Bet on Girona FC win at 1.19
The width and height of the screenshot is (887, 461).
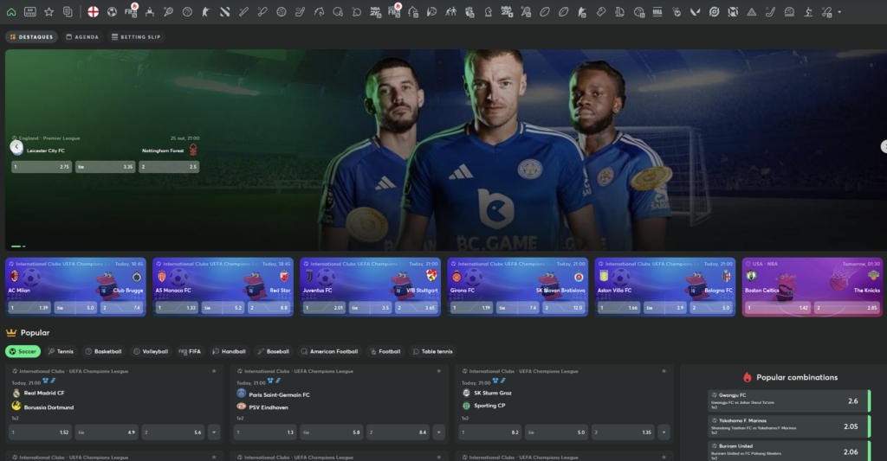[471, 308]
